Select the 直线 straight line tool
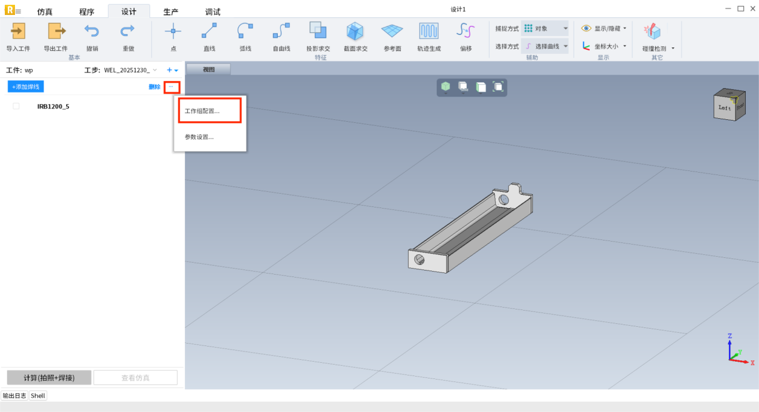The image size is (759, 412). tap(209, 31)
